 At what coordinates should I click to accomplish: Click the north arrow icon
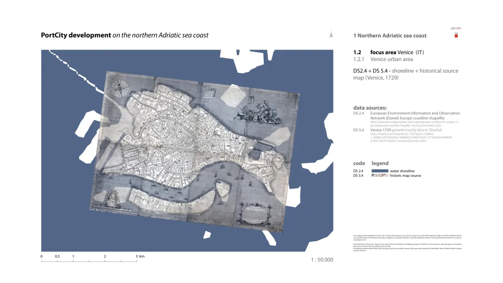331,35
